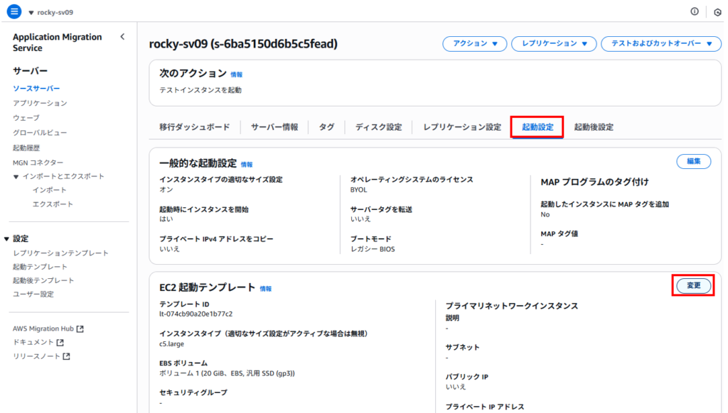Image resolution: width=728 pixels, height=413 pixels.
Task: Open the テストおよびカットオーバー dropdown
Action: pyautogui.click(x=661, y=43)
